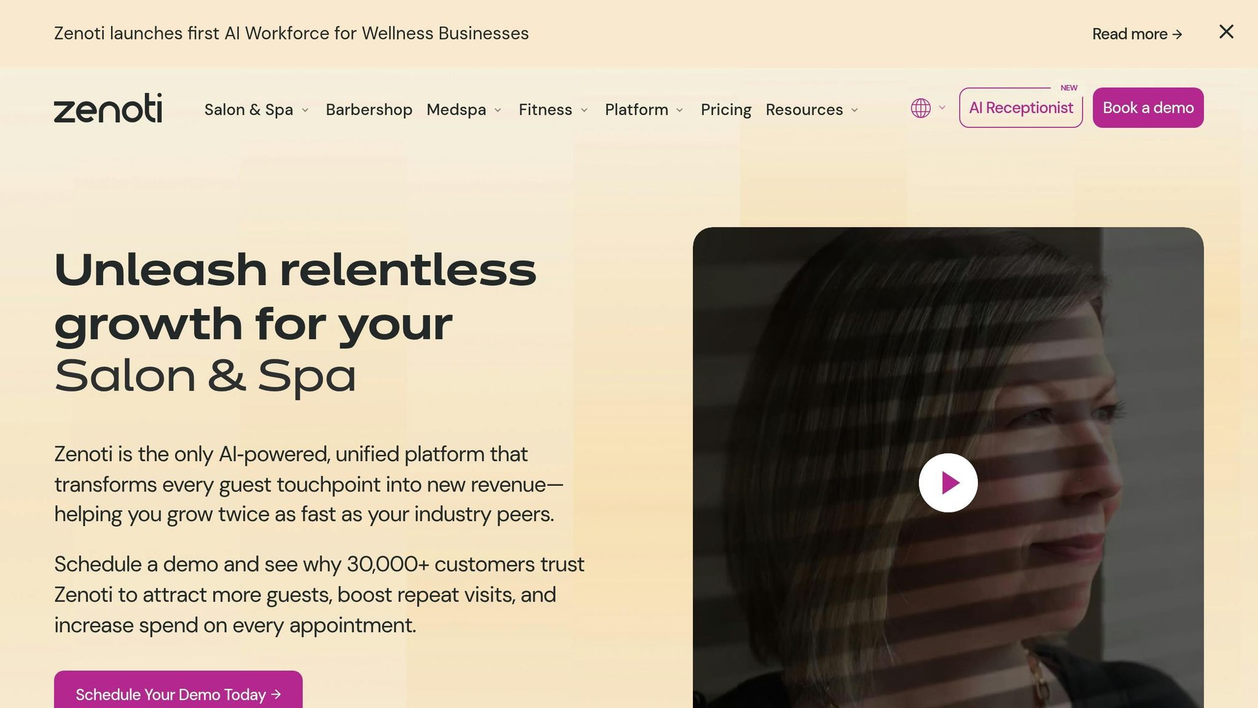
Task: Open the Platform dropdown chevron
Action: click(680, 110)
